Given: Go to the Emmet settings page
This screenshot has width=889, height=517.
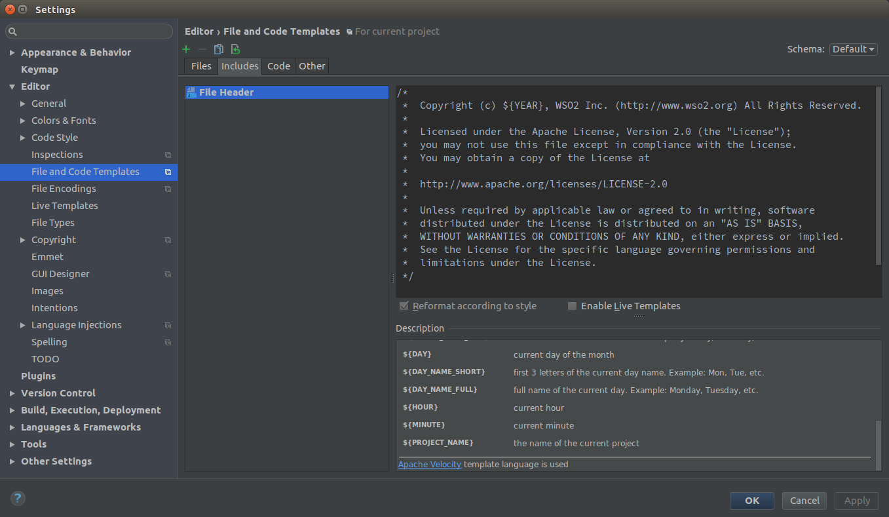Looking at the screenshot, I should [48, 257].
